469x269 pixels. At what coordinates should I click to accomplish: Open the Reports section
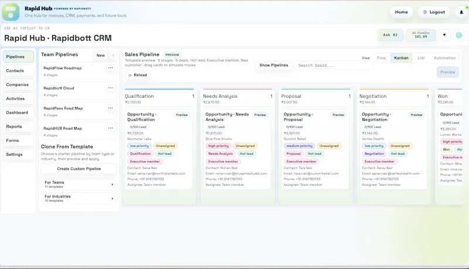[x=18, y=127]
